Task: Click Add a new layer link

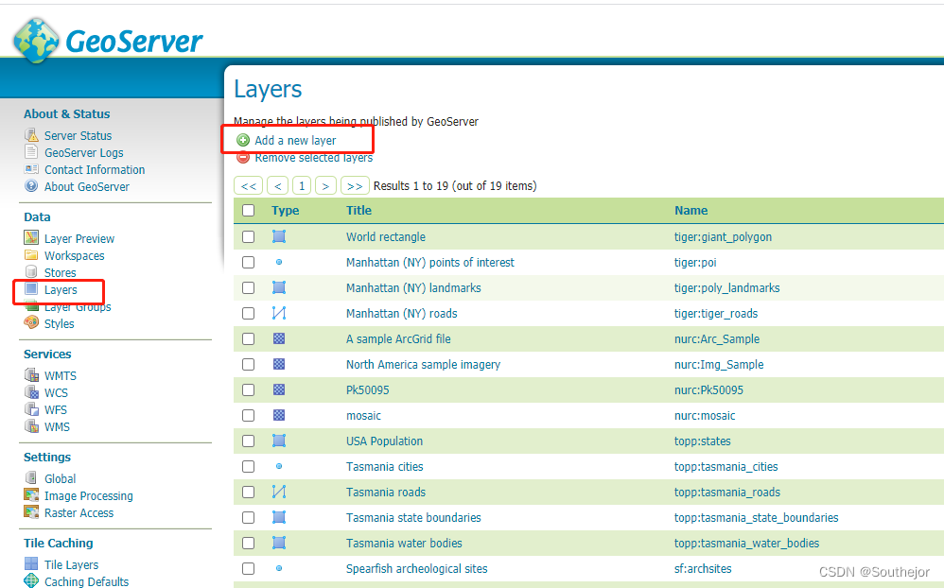Action: click(295, 140)
